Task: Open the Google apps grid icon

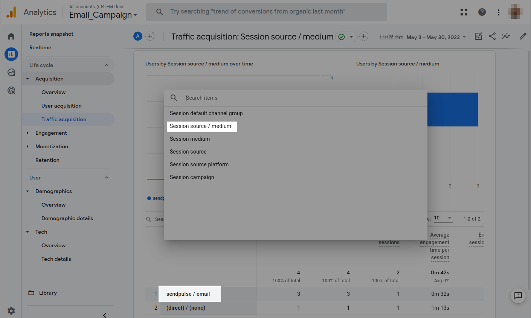Action: point(464,12)
